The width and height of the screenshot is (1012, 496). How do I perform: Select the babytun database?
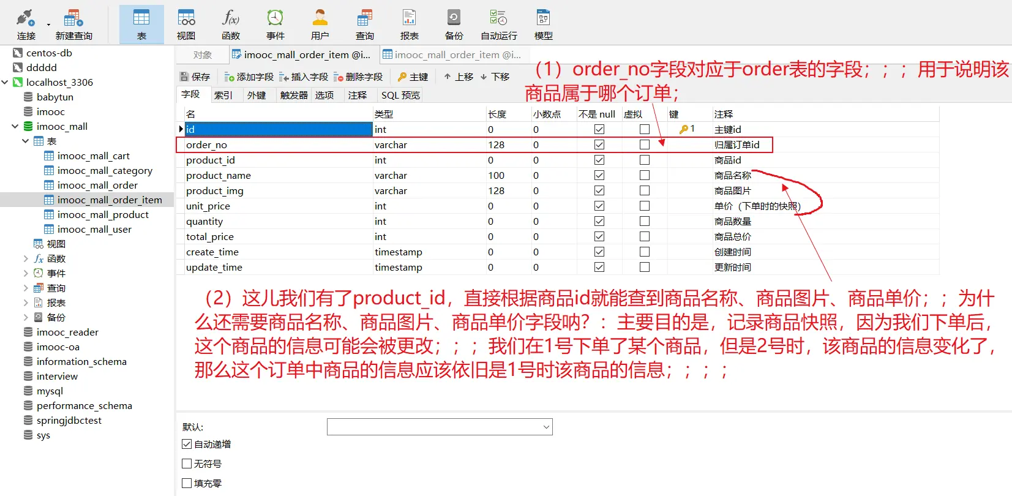55,97
